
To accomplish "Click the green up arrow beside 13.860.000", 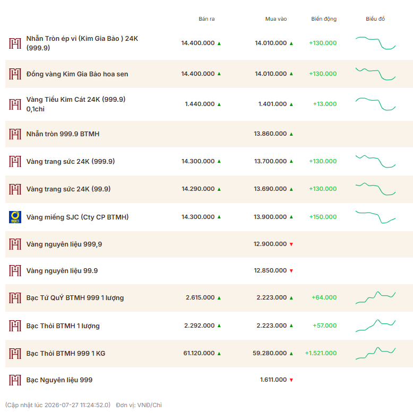I will click(291, 134).
